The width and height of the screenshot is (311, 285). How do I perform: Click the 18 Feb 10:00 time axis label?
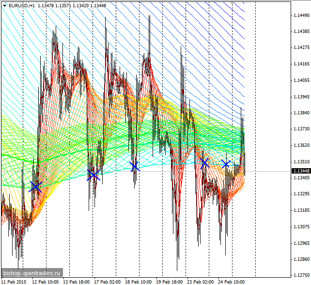coord(138,282)
